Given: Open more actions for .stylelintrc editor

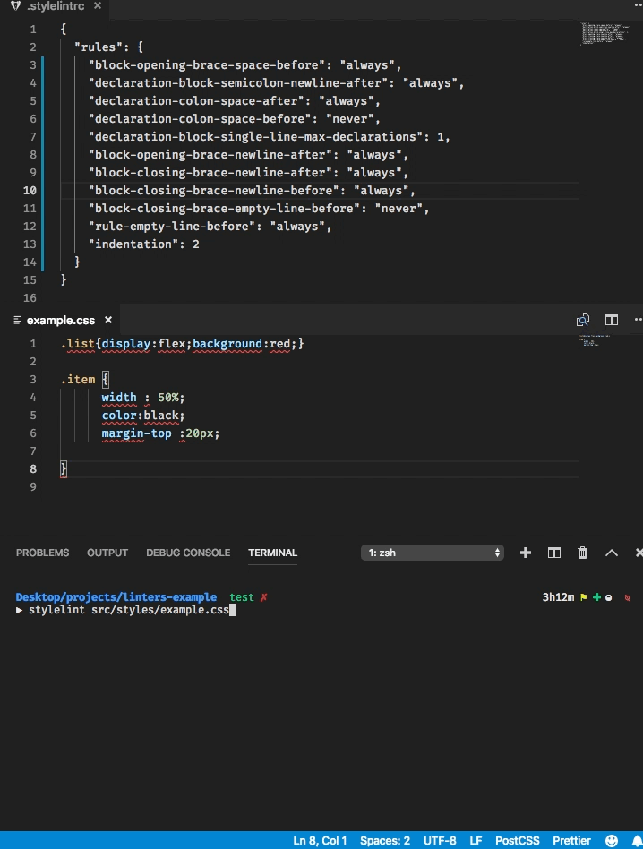Looking at the screenshot, I should click(x=639, y=5).
